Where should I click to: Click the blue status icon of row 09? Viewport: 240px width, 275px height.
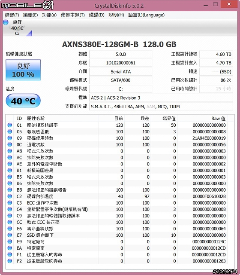pos(9,138)
